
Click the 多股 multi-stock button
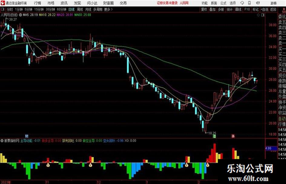(x=221, y=9)
